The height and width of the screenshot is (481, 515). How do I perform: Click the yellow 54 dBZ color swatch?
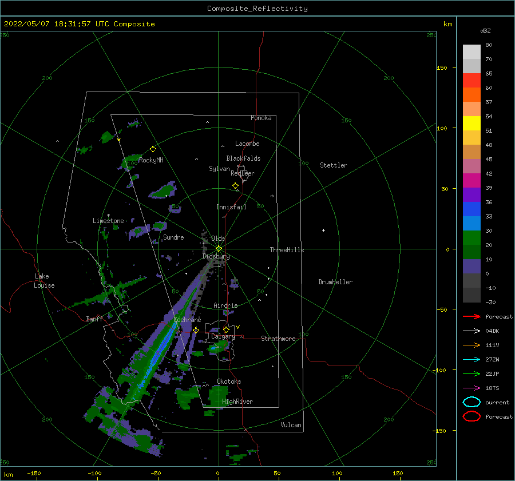(472, 123)
